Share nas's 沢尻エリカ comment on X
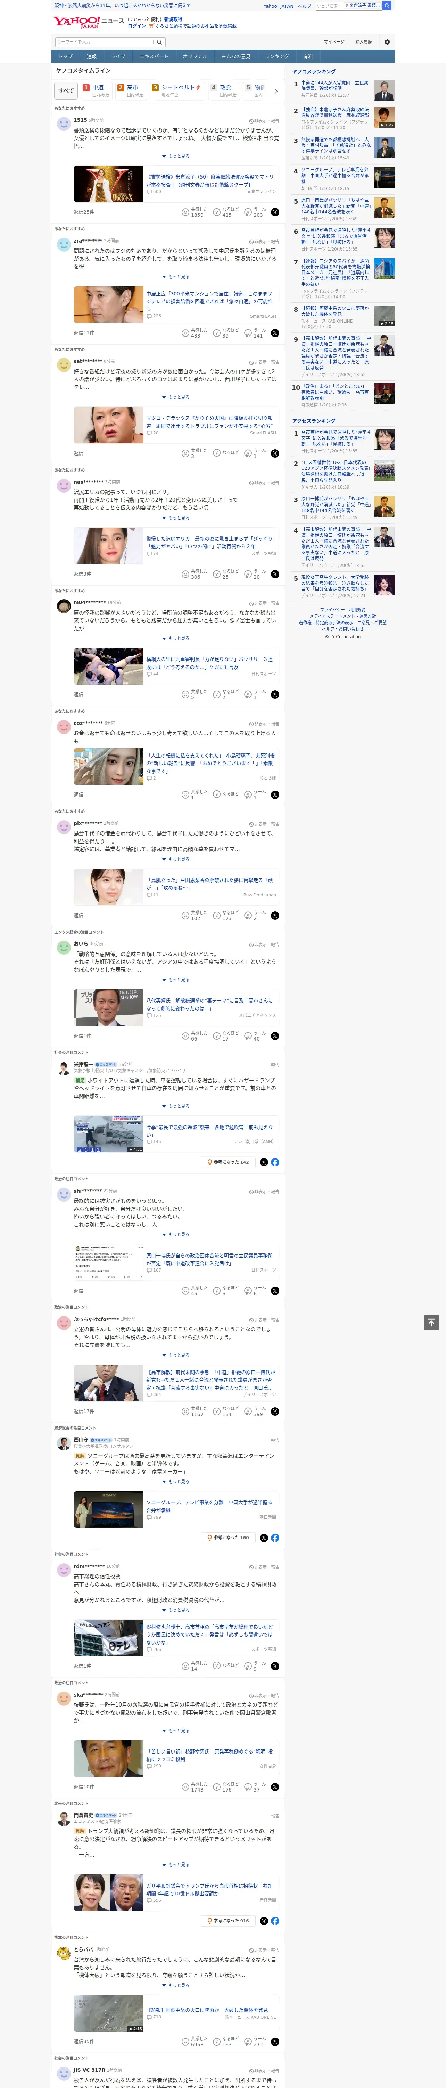Image resolution: width=446 pixels, height=2088 pixels. [275, 574]
